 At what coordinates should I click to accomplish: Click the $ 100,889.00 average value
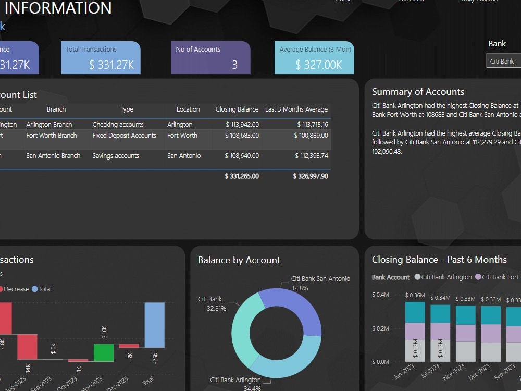[311, 136]
